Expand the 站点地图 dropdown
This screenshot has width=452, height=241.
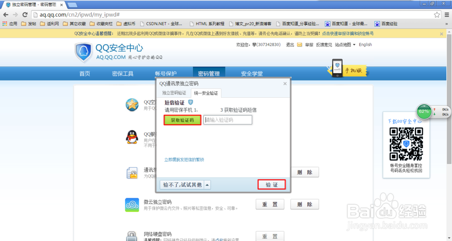(345, 45)
